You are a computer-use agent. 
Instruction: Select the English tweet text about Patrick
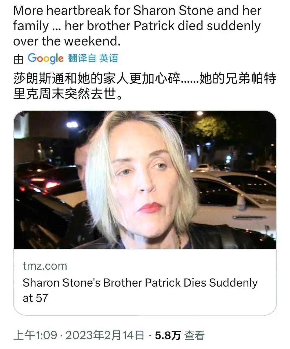(x=137, y=26)
